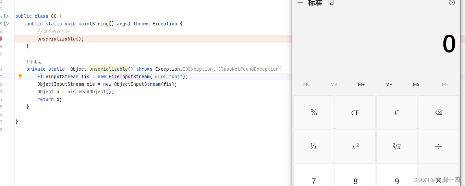Image resolution: width=465 pixels, height=186 pixels.
Task: Click the percent key in Calculator
Action: click(314, 112)
